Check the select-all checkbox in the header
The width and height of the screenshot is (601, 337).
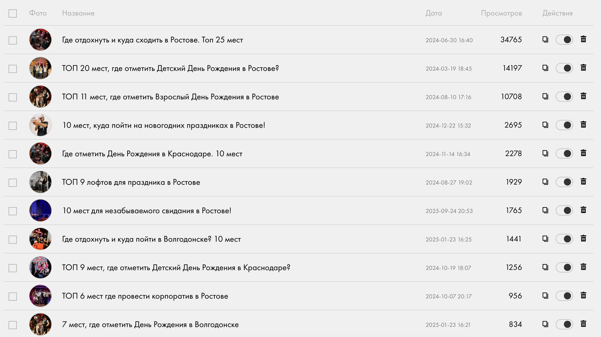[x=13, y=13]
